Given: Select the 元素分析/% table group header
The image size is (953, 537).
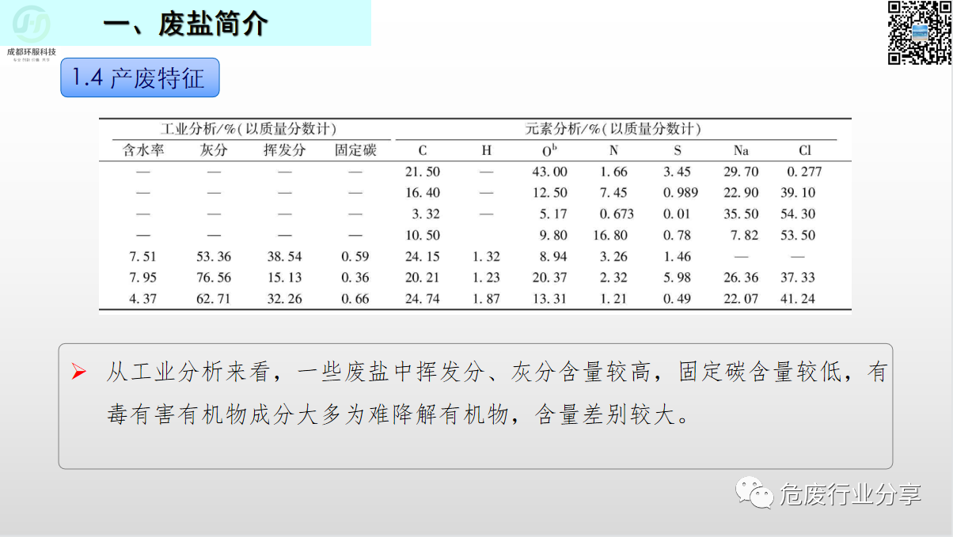Looking at the screenshot, I should point(612,129).
